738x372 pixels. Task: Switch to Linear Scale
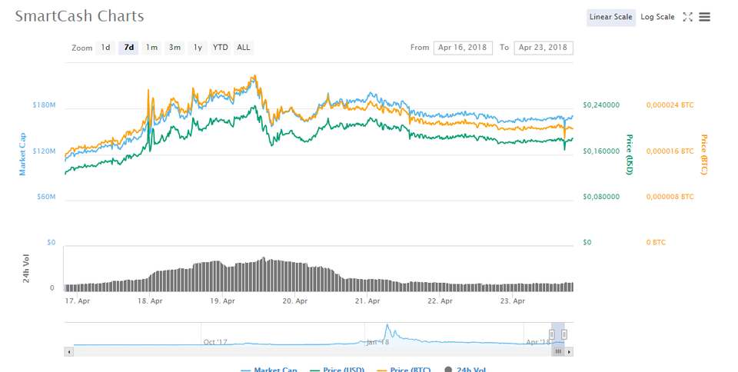pos(611,17)
